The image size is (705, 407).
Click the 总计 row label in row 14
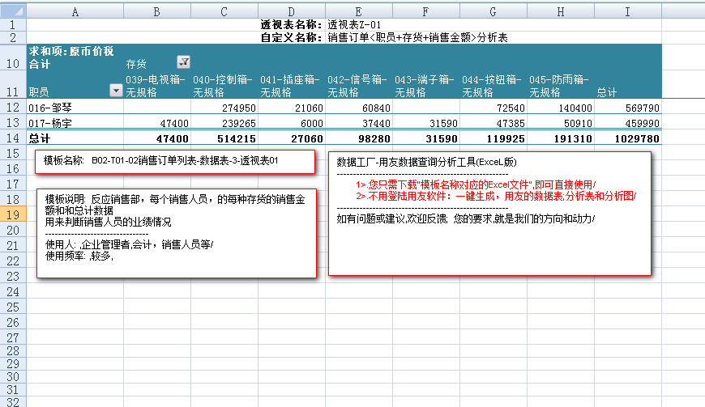click(x=75, y=139)
